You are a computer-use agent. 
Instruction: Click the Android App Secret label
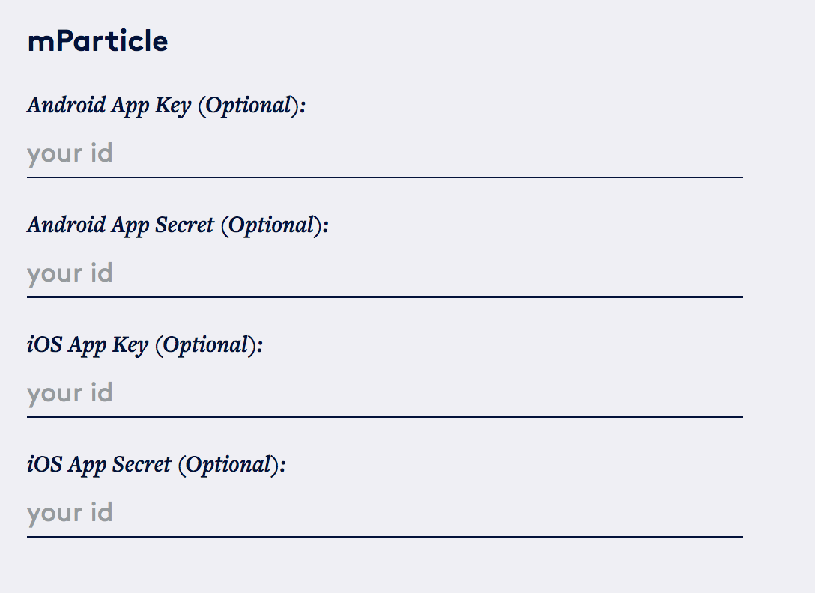coord(178,226)
